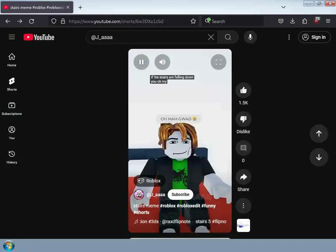This screenshot has width=336, height=252.
Task: Go forward one page in browser
Action: click(19, 21)
